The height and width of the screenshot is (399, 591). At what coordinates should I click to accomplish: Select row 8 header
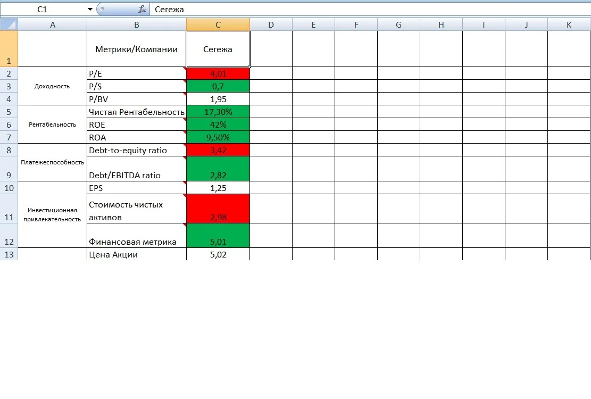pos(9,150)
